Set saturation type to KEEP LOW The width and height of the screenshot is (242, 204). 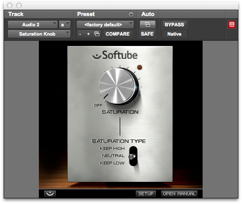[112, 163]
